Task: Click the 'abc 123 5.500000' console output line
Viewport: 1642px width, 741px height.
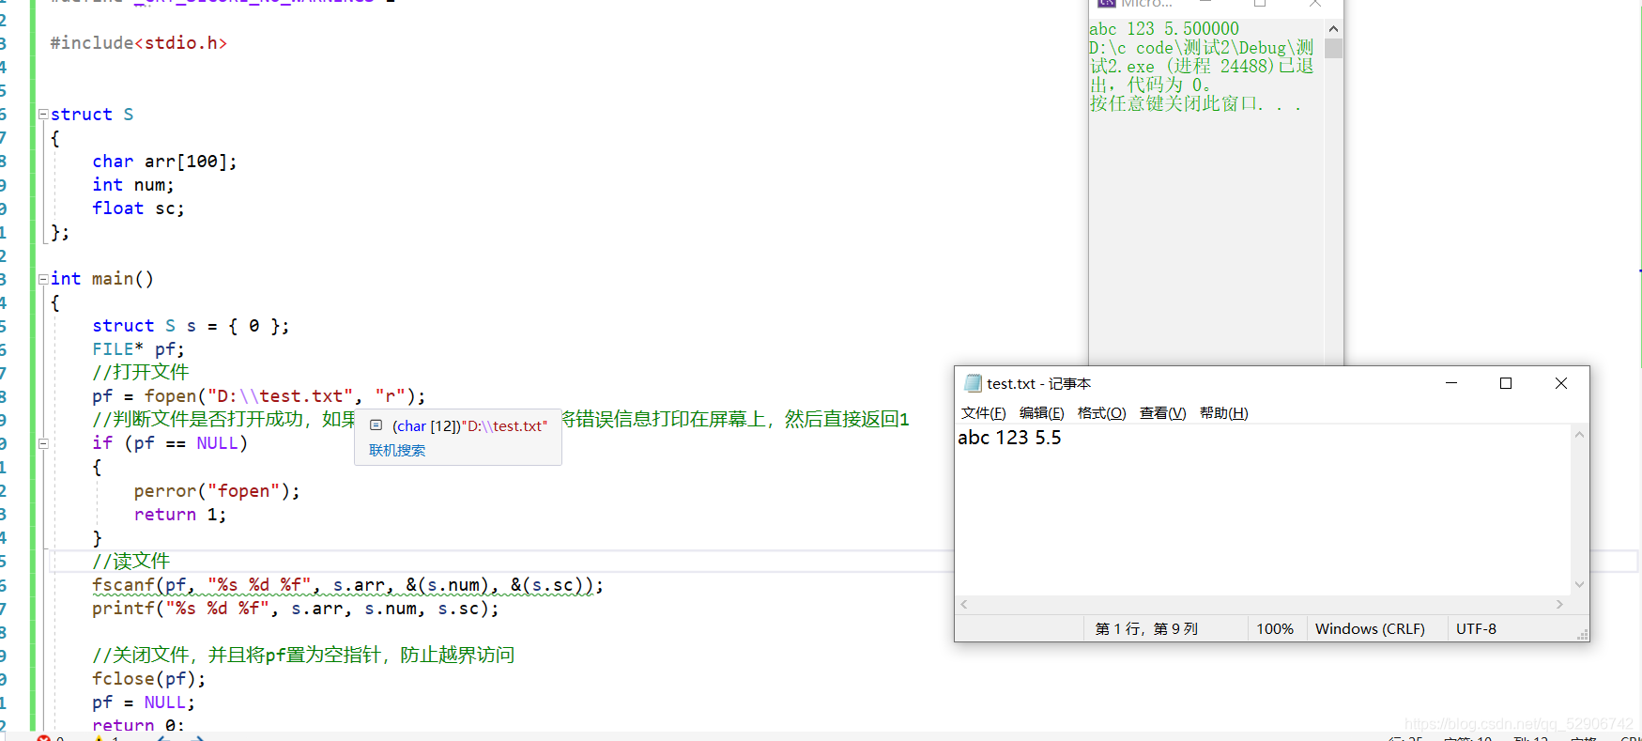Action: click(1164, 29)
